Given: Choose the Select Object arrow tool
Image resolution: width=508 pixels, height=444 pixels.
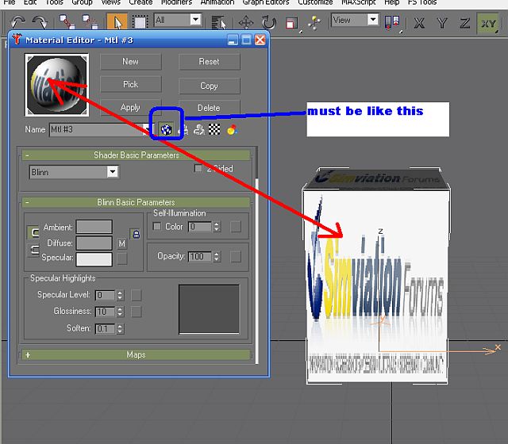Looking at the screenshot, I should tap(117, 22).
